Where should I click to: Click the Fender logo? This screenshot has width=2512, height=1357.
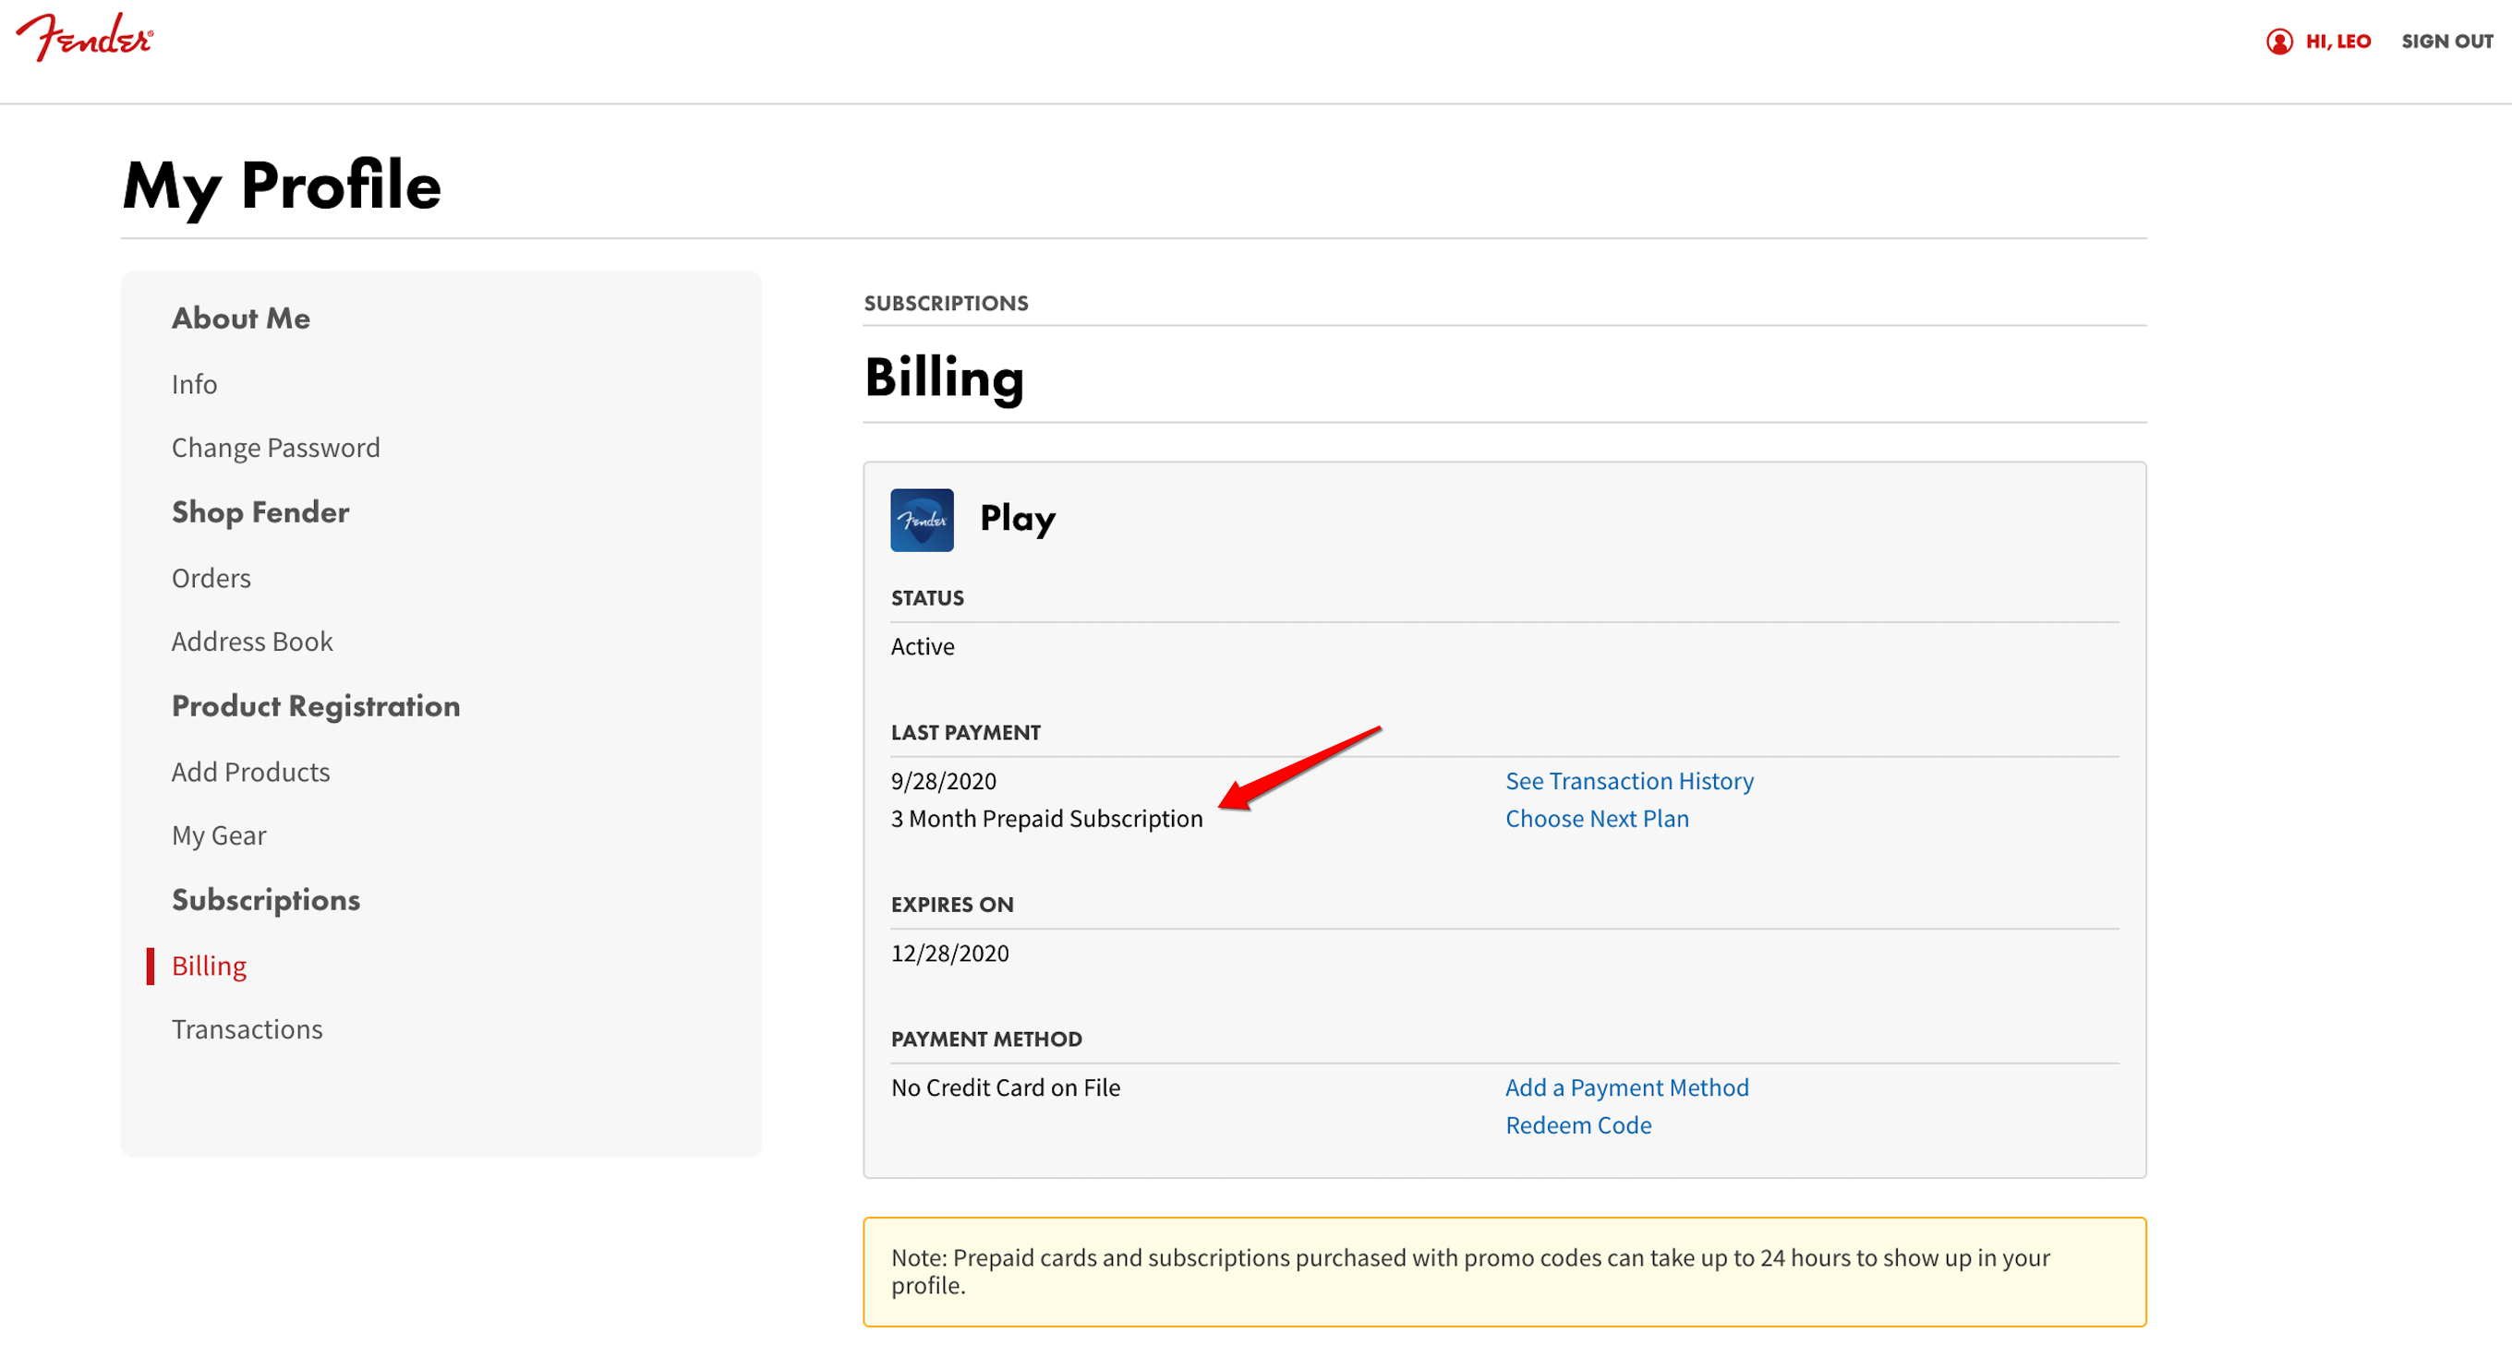tap(85, 37)
